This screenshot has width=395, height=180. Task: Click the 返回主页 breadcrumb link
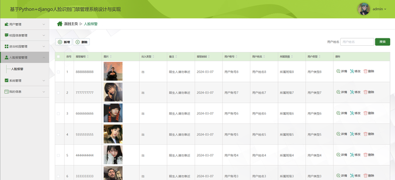[x=71, y=24]
